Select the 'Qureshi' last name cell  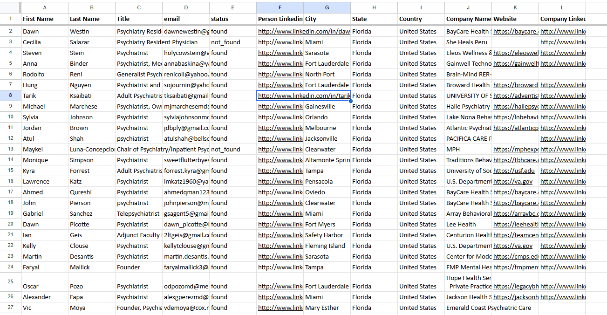(x=92, y=192)
